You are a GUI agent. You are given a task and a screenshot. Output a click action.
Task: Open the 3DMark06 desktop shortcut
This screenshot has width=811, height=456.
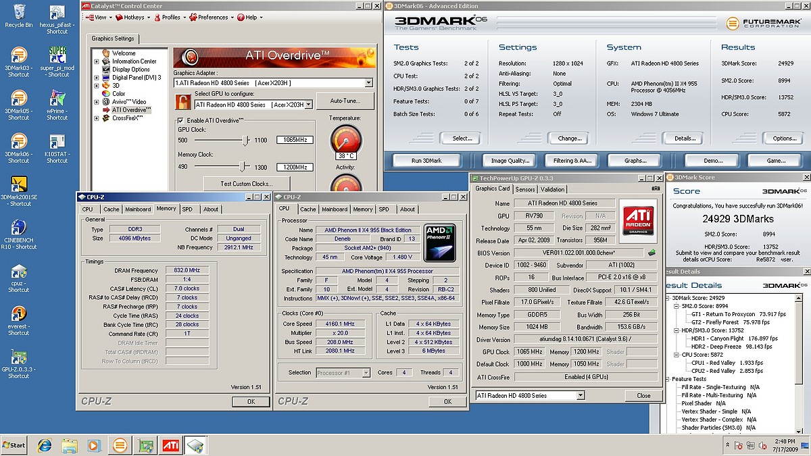point(18,143)
